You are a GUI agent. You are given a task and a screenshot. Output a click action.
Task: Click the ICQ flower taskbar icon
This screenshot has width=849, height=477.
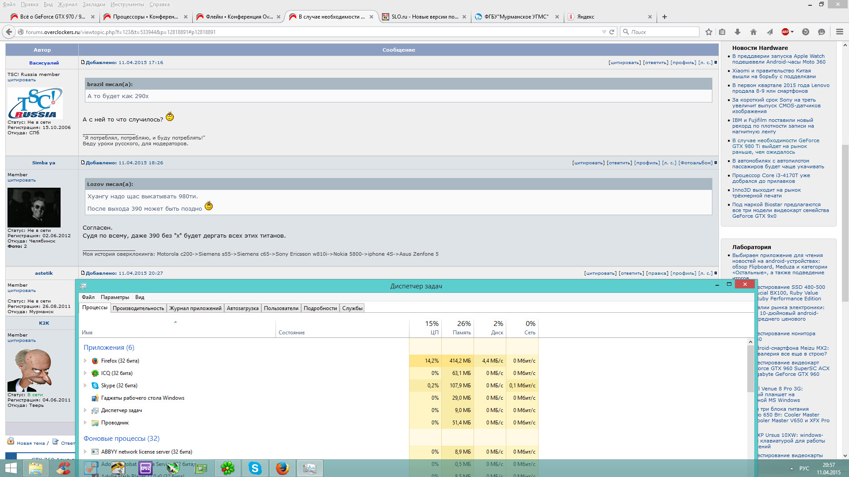(228, 468)
